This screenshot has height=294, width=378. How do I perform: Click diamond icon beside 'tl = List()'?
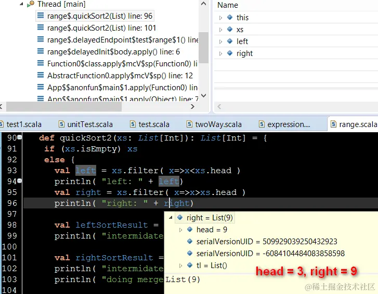coord(190,265)
